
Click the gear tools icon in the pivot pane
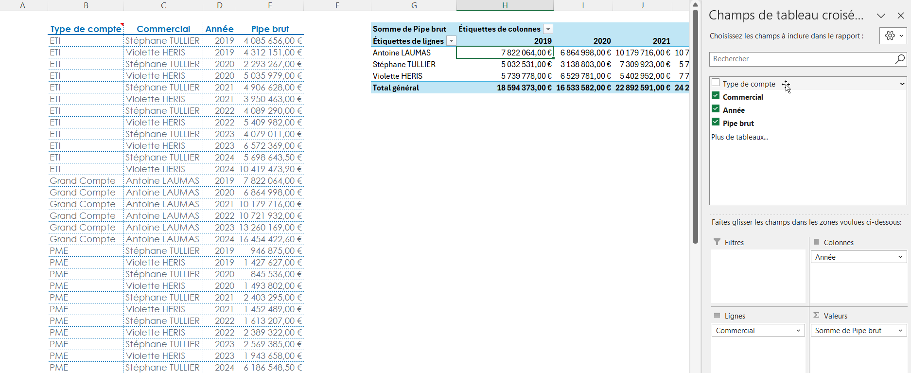click(890, 36)
